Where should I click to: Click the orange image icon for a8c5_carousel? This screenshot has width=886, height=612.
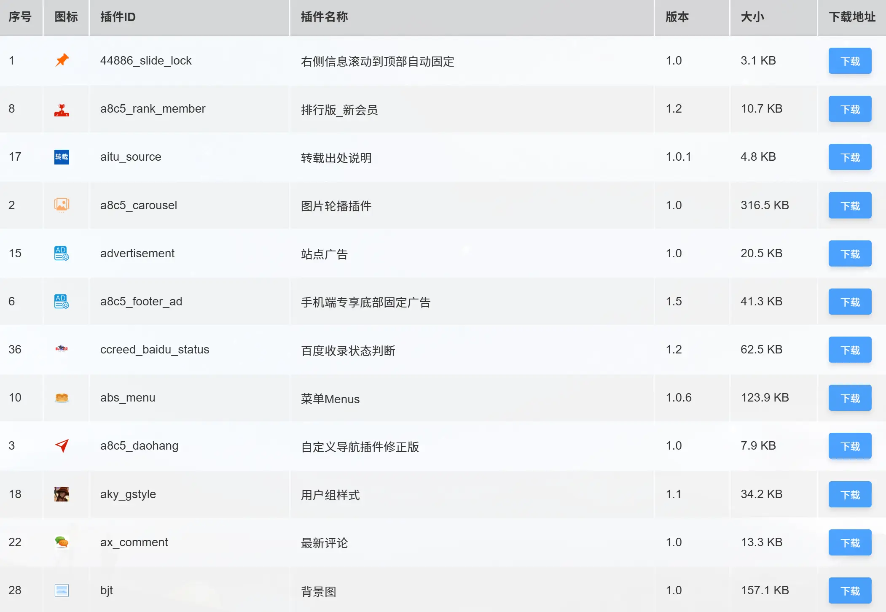point(62,205)
